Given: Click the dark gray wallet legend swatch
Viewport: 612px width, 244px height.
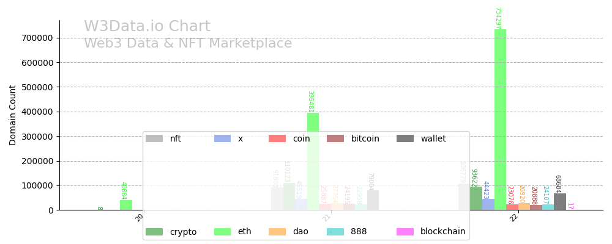Looking at the screenshot, I should [405, 139].
